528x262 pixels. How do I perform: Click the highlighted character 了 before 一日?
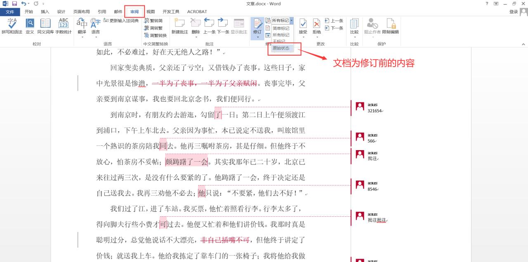pyautogui.click(x=218, y=114)
